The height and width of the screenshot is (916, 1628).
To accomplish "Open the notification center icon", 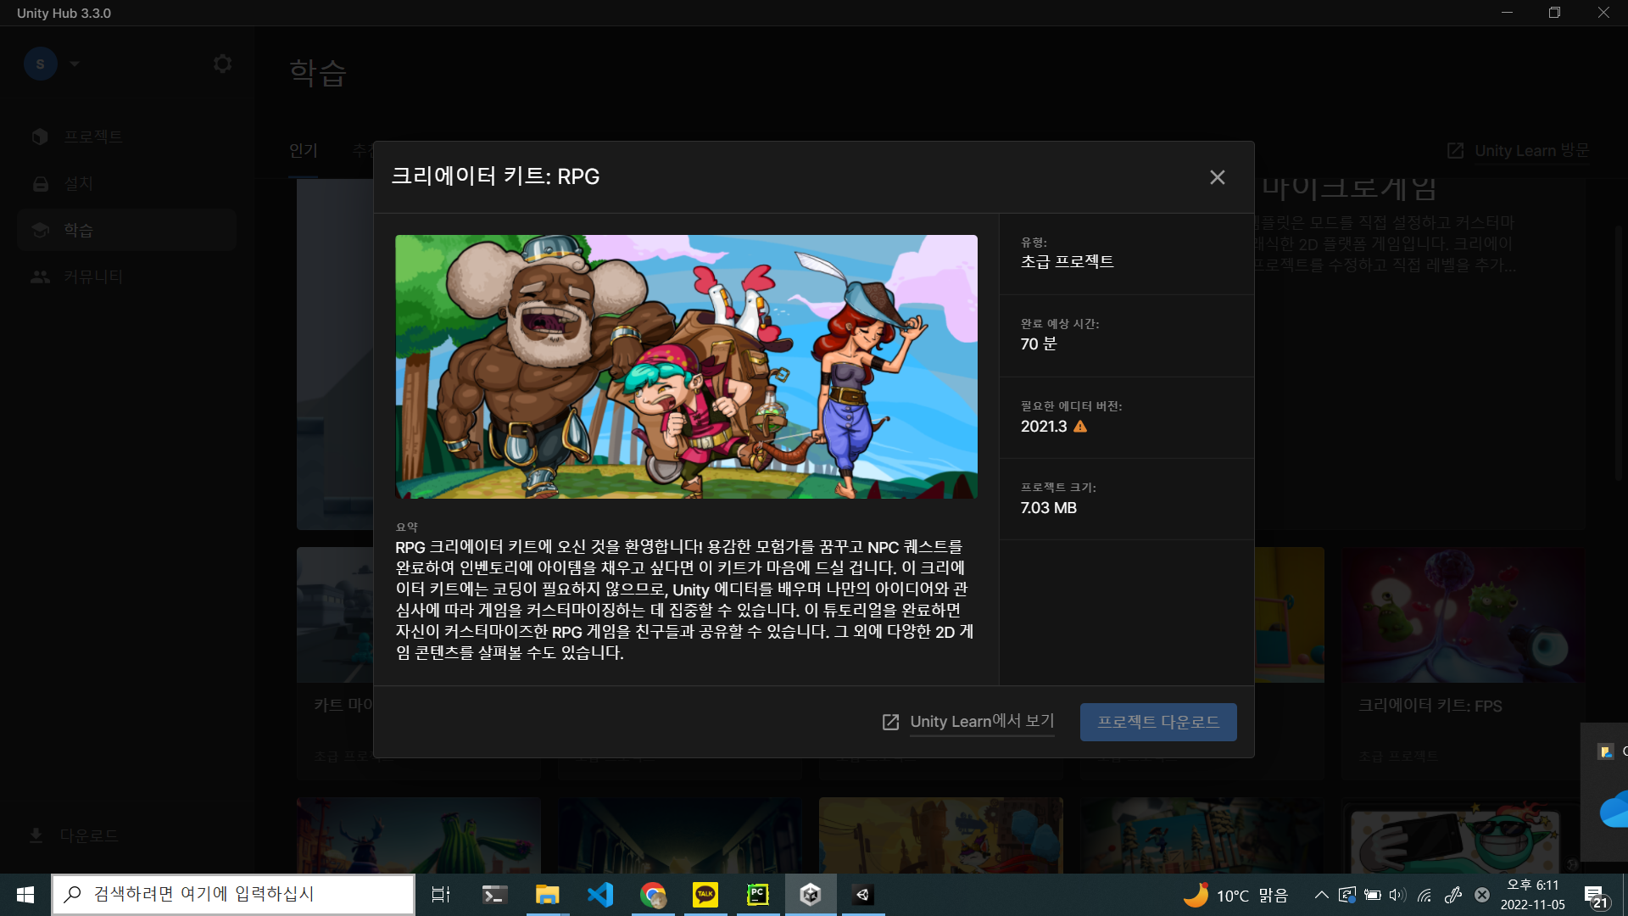I will click(1596, 896).
